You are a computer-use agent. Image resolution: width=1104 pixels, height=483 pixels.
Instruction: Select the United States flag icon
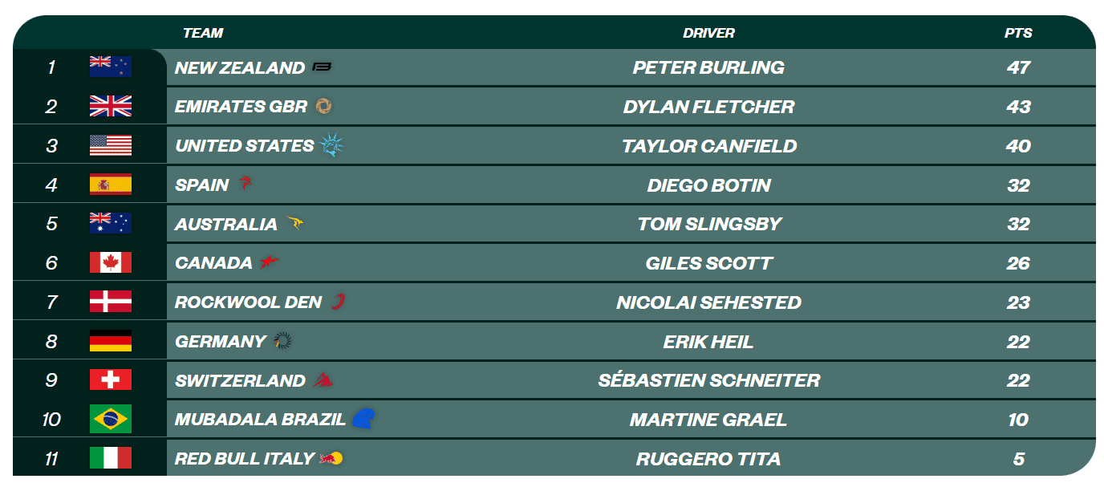coord(111,146)
